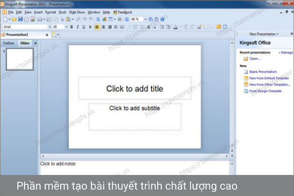Screen dimensions: 294x196
Task: Expand the Print icon dropdown arrow
Action: coord(44,19)
